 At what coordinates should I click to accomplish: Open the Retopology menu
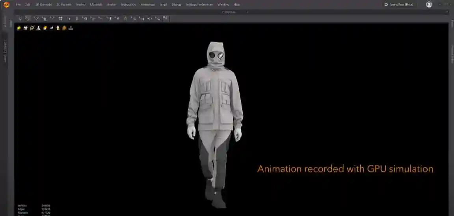pos(128,5)
